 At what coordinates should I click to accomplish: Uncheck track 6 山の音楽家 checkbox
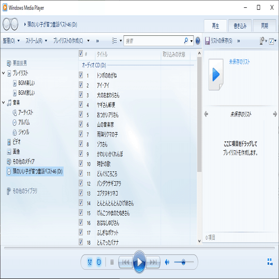point(81,124)
